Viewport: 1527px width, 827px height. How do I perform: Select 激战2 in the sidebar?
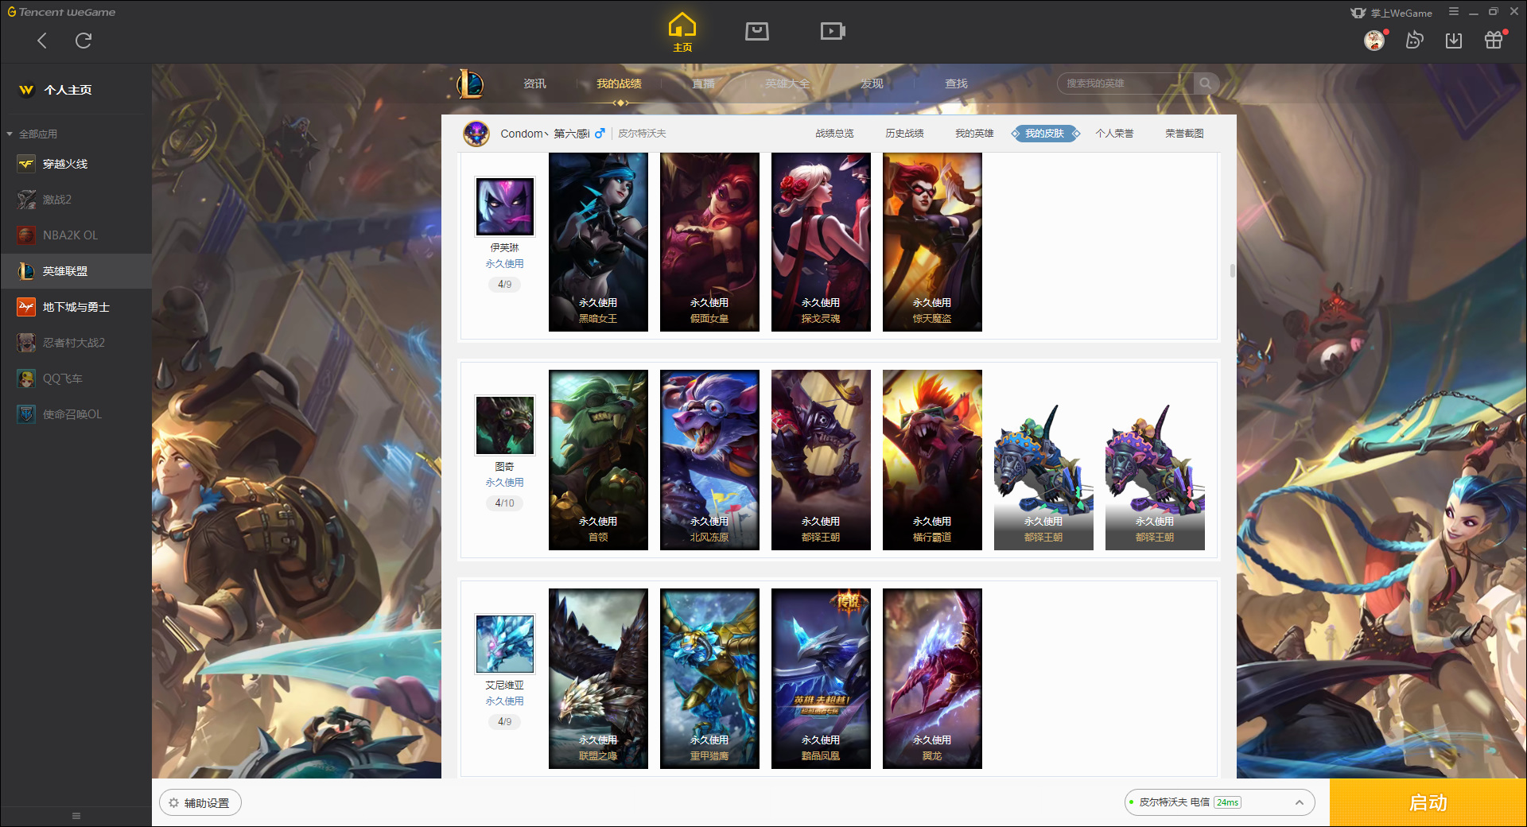76,200
